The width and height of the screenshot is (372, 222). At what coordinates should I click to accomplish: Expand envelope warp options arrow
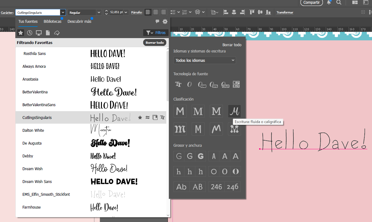click(x=203, y=12)
